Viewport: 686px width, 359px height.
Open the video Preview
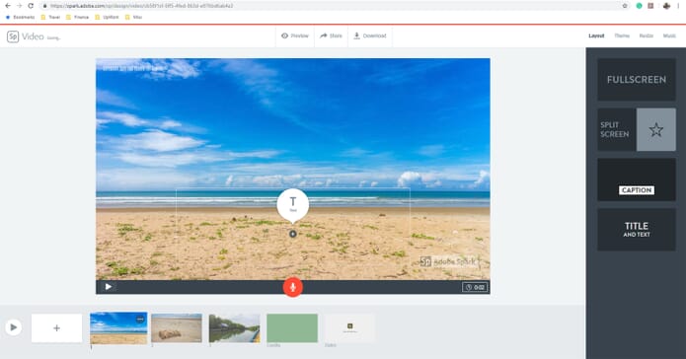click(x=295, y=36)
